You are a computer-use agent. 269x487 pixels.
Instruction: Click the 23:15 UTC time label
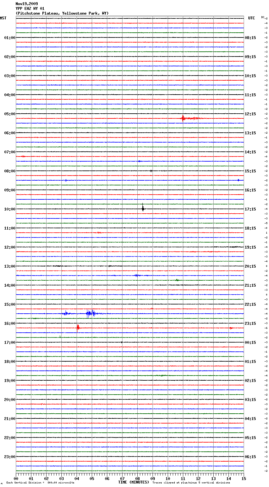click(x=250, y=324)
